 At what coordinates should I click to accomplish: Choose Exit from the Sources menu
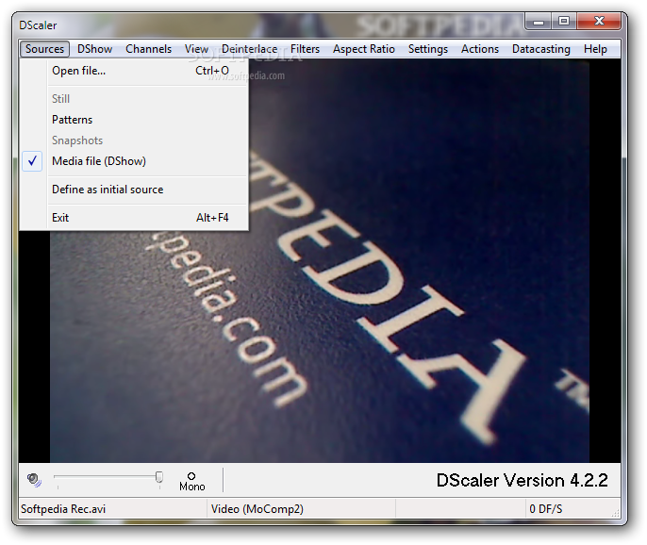click(x=134, y=218)
